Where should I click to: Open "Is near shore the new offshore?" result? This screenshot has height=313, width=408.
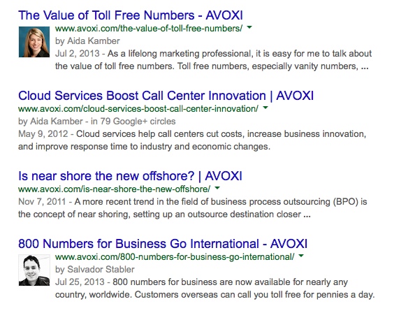click(130, 176)
